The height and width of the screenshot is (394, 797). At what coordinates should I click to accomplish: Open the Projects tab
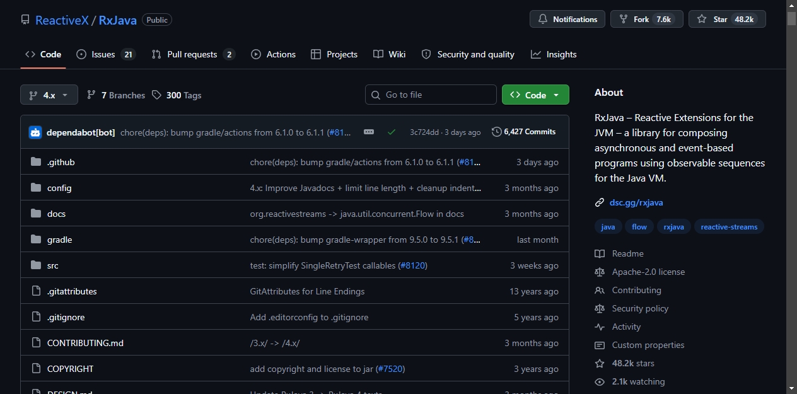[334, 54]
